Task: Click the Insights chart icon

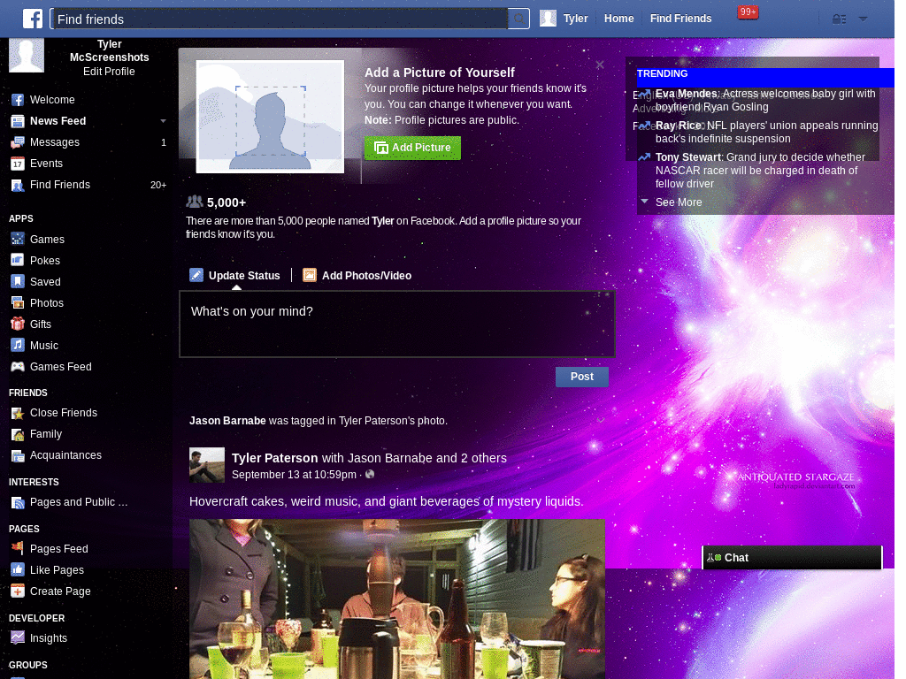Action: coord(18,638)
